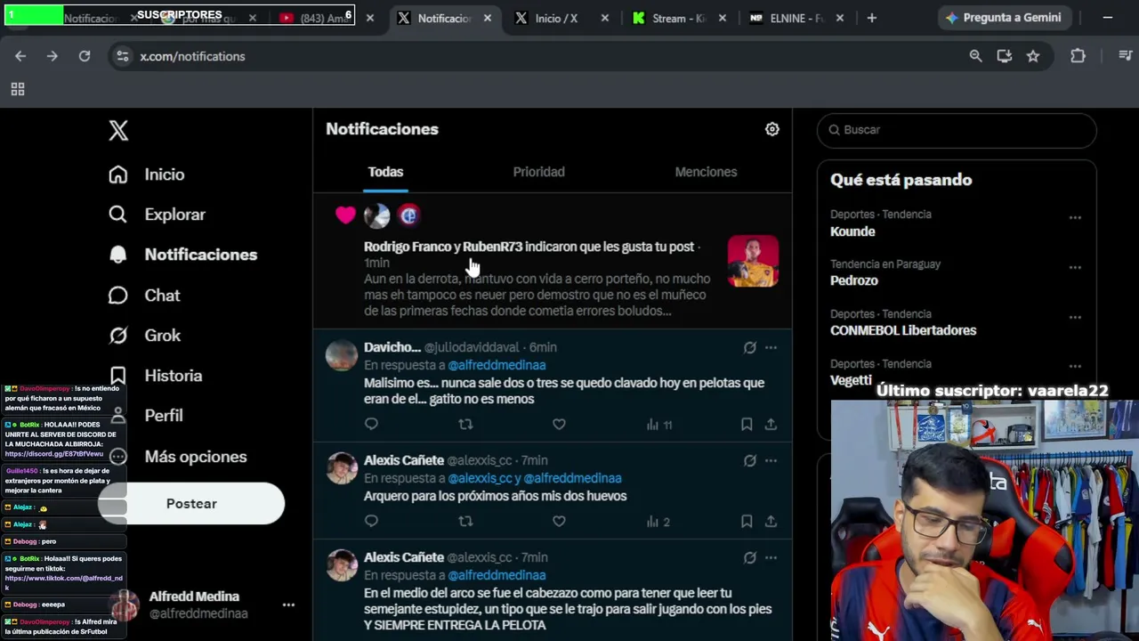Open more options for Pedrozo trend

click(x=1075, y=267)
